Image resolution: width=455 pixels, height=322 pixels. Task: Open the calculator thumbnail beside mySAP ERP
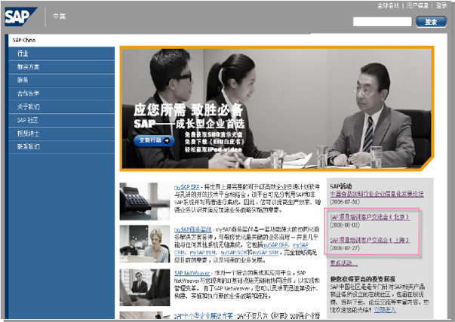[x=143, y=201]
